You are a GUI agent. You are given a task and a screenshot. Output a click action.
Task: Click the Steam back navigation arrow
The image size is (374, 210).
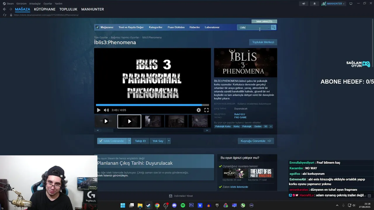pyautogui.click(x=4, y=9)
